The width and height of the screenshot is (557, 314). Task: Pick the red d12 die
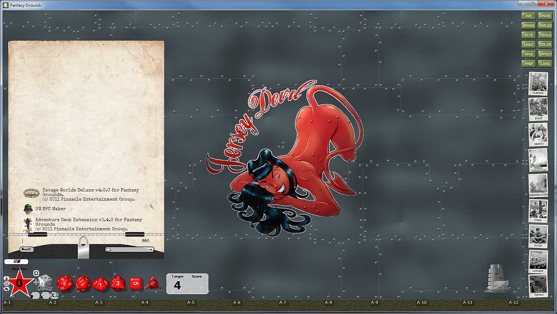[83, 284]
